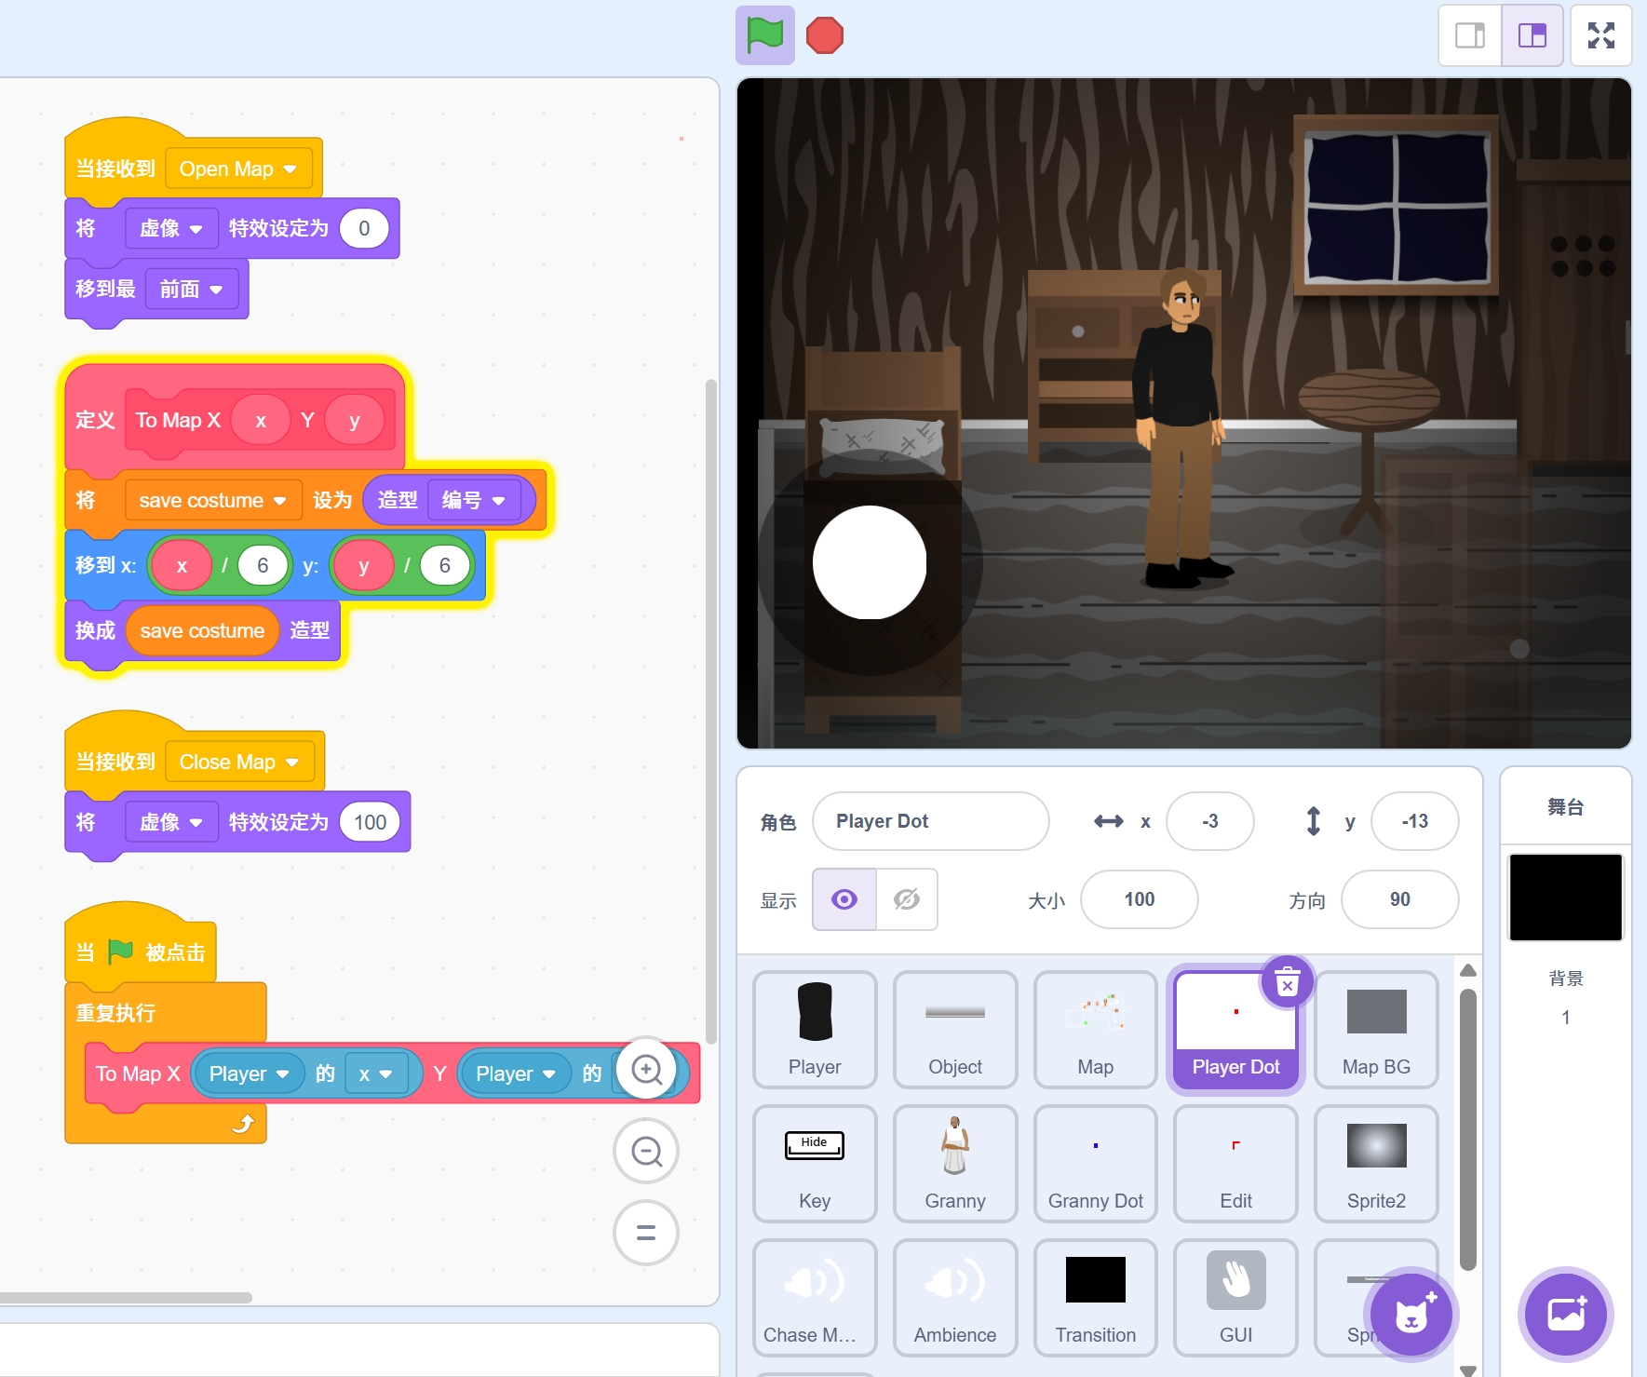The height and width of the screenshot is (1377, 1647).
Task: Click the sprite list vertical scrollbar
Action: click(1467, 1127)
